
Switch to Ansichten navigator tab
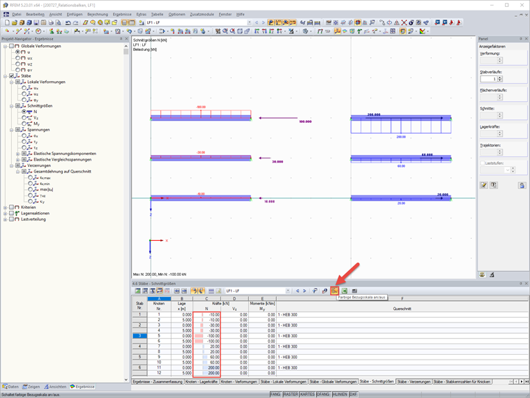pos(55,387)
